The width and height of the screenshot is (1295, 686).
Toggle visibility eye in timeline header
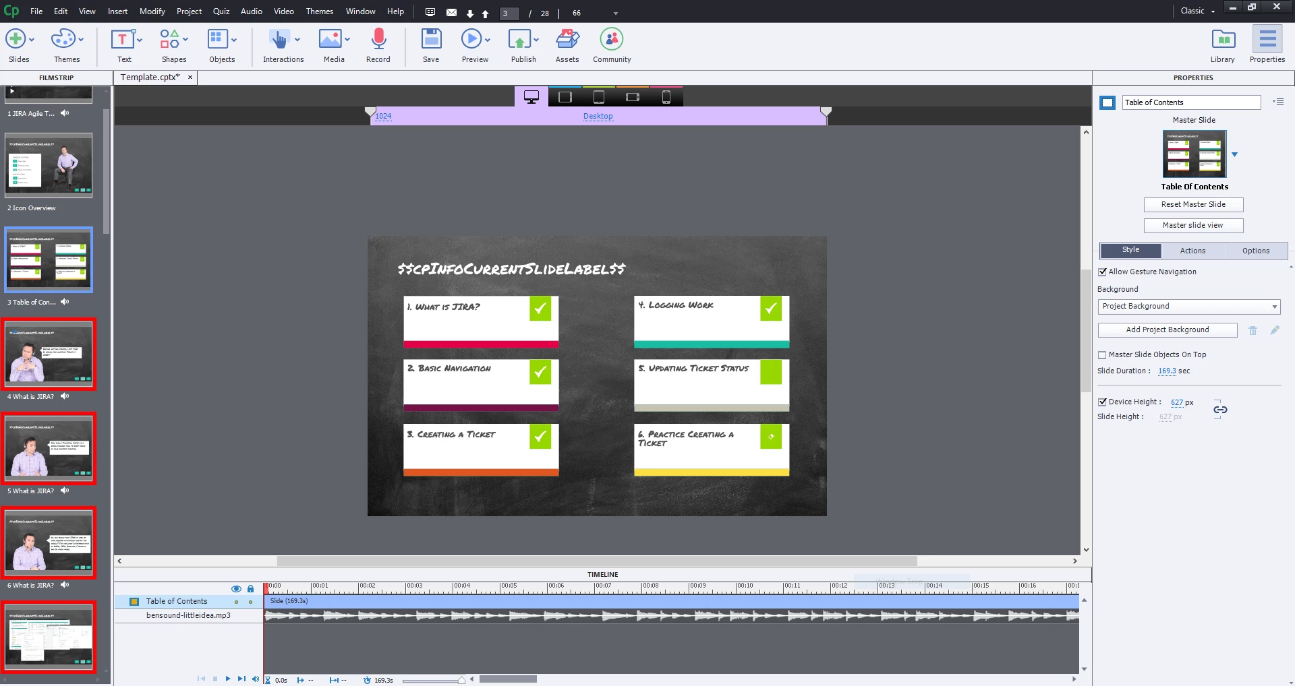pyautogui.click(x=236, y=589)
